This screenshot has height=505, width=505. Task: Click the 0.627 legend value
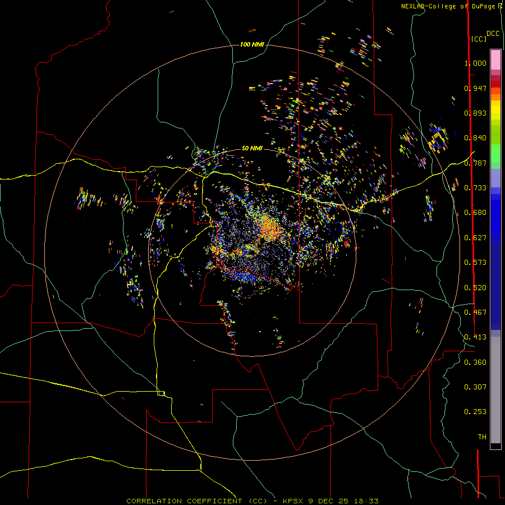475,238
